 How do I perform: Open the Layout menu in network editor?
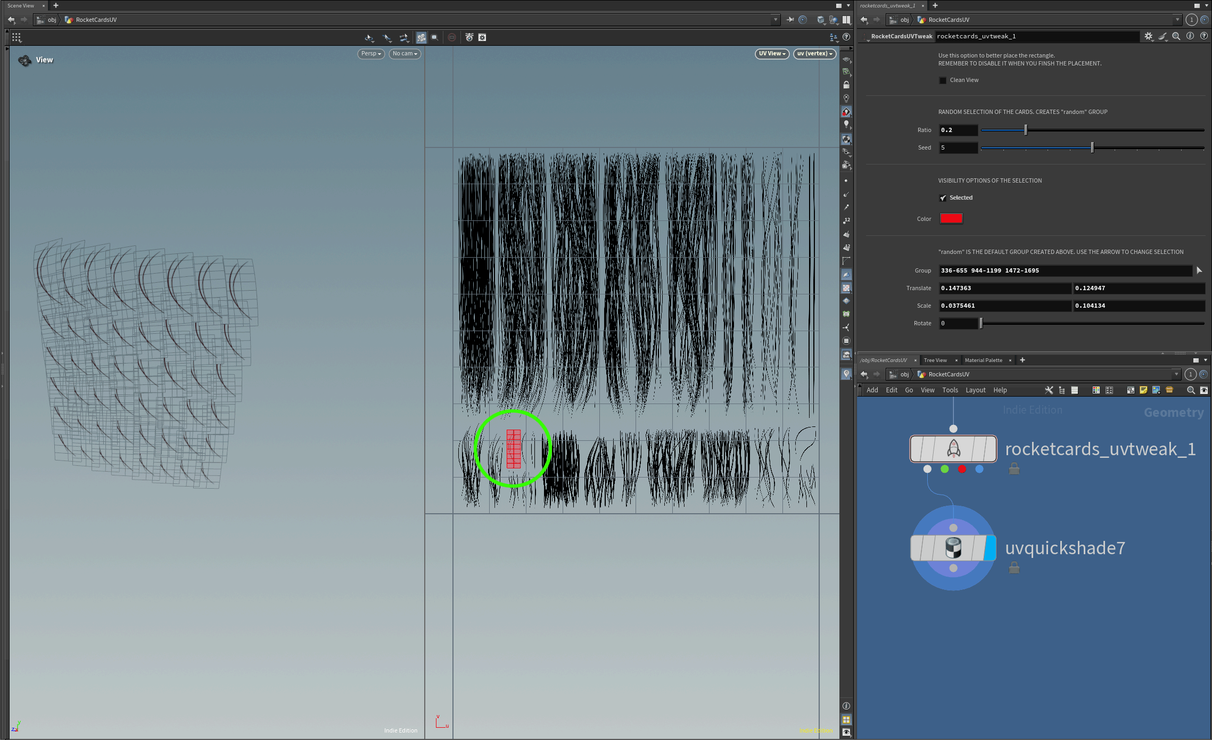click(975, 390)
